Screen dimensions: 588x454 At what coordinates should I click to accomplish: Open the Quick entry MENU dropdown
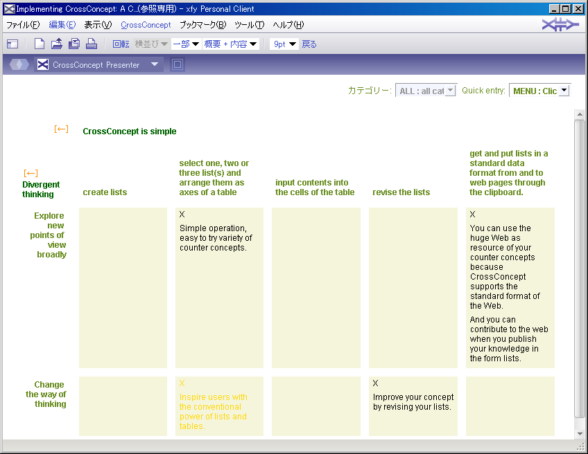click(539, 91)
